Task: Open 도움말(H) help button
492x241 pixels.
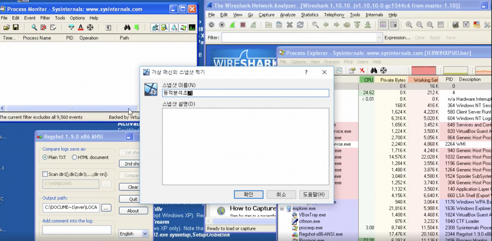Action: 314,194
